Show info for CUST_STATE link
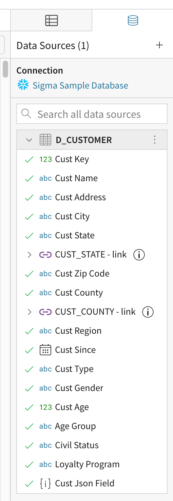 pos(139,254)
